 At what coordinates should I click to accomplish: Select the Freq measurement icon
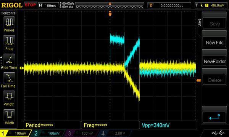(9, 41)
